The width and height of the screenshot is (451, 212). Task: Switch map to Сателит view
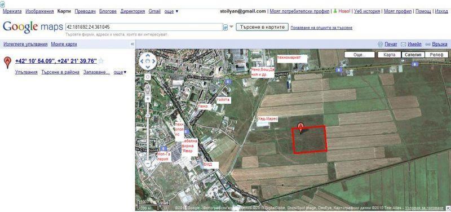pos(413,55)
